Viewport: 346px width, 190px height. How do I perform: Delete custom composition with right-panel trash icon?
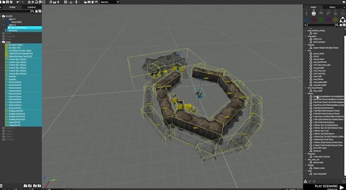[343, 181]
